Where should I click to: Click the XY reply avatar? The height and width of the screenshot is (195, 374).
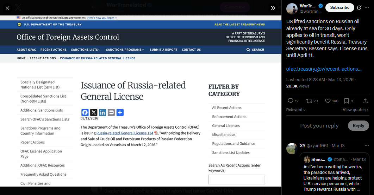pos(292,149)
